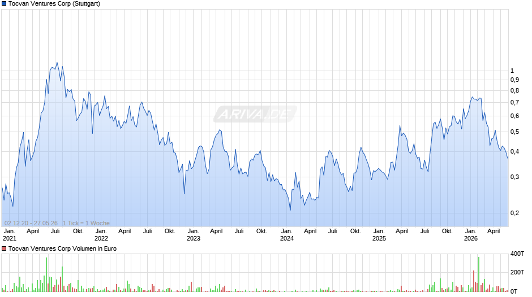Click the volume axis value 400T

pyautogui.click(x=517, y=254)
